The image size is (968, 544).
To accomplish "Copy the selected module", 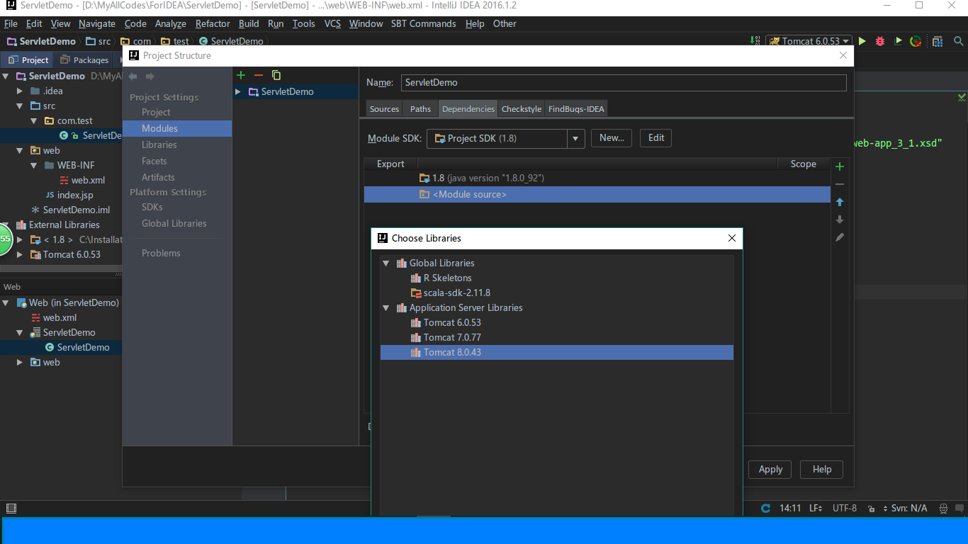I will [276, 75].
